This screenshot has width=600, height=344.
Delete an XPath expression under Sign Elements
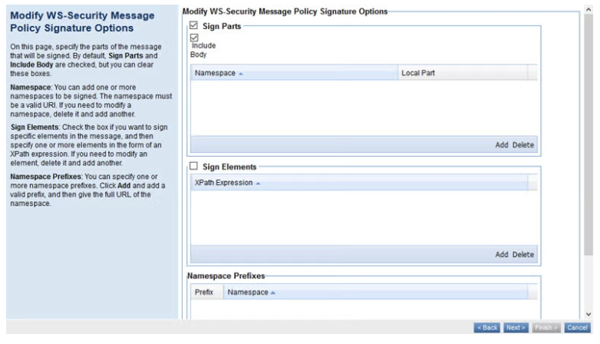click(523, 254)
